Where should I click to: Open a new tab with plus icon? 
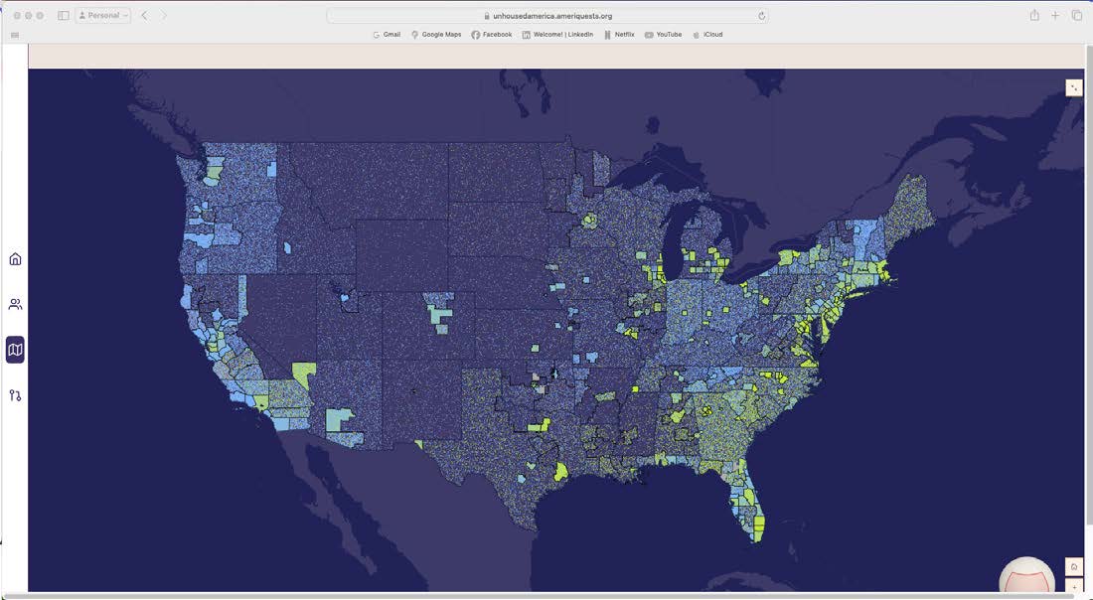1055,15
